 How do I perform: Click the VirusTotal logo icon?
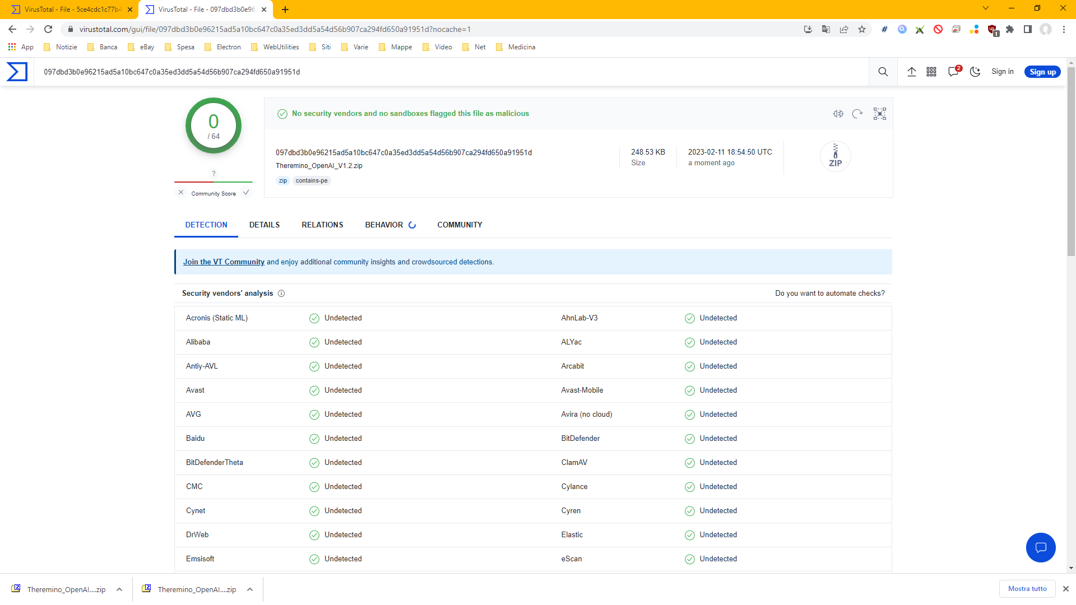tap(17, 72)
